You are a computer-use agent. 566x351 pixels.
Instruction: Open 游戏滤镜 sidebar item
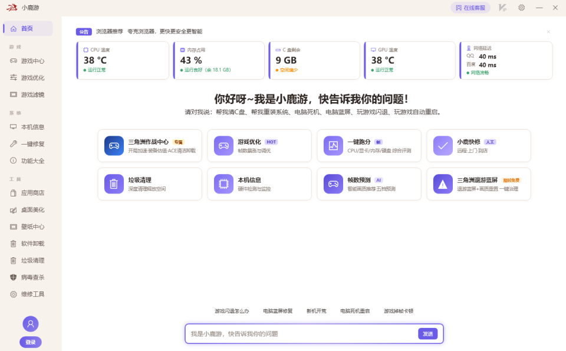28,94
